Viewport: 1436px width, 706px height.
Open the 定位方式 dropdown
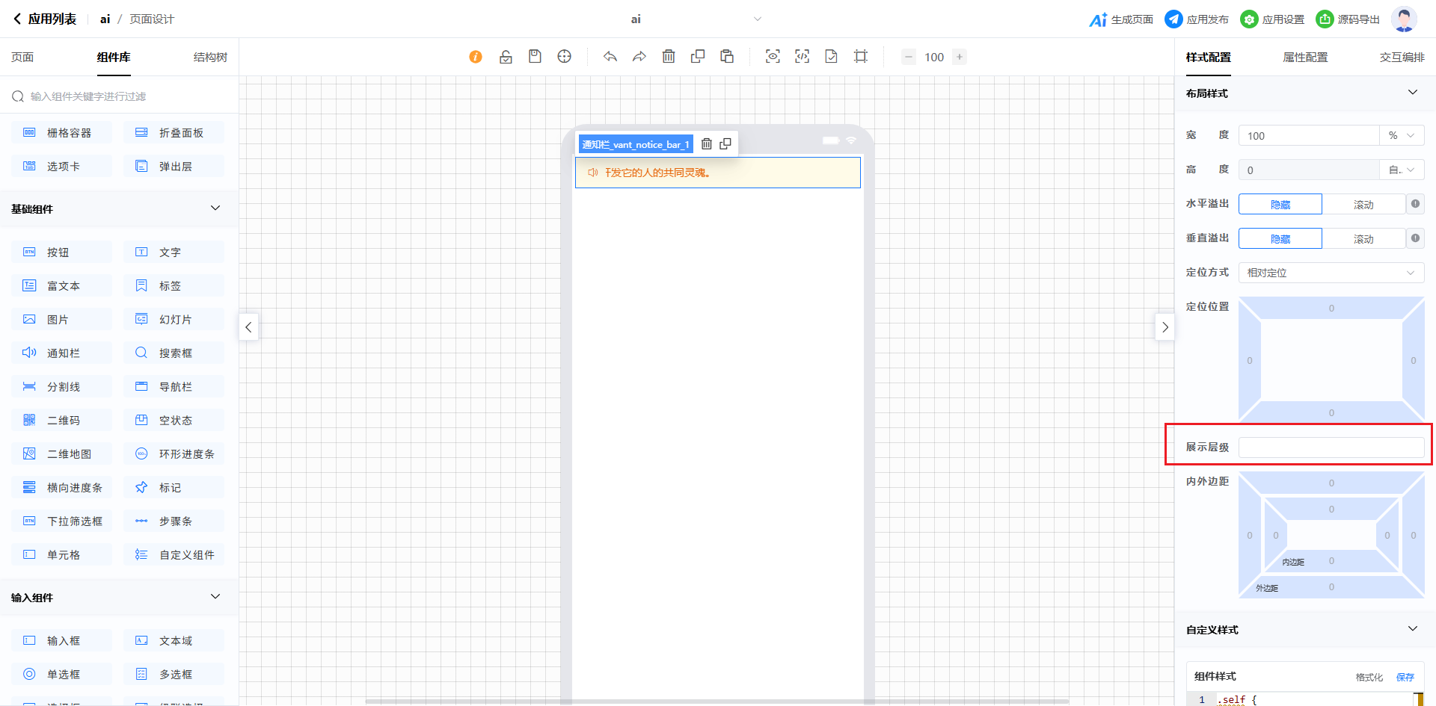coord(1331,273)
